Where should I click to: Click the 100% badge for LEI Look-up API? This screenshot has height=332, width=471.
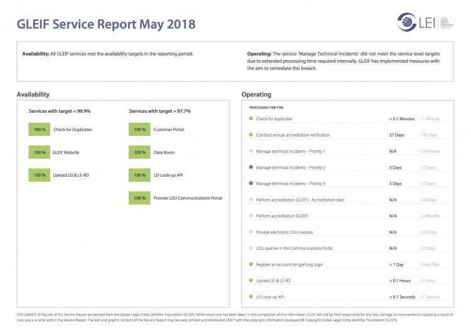(x=139, y=175)
